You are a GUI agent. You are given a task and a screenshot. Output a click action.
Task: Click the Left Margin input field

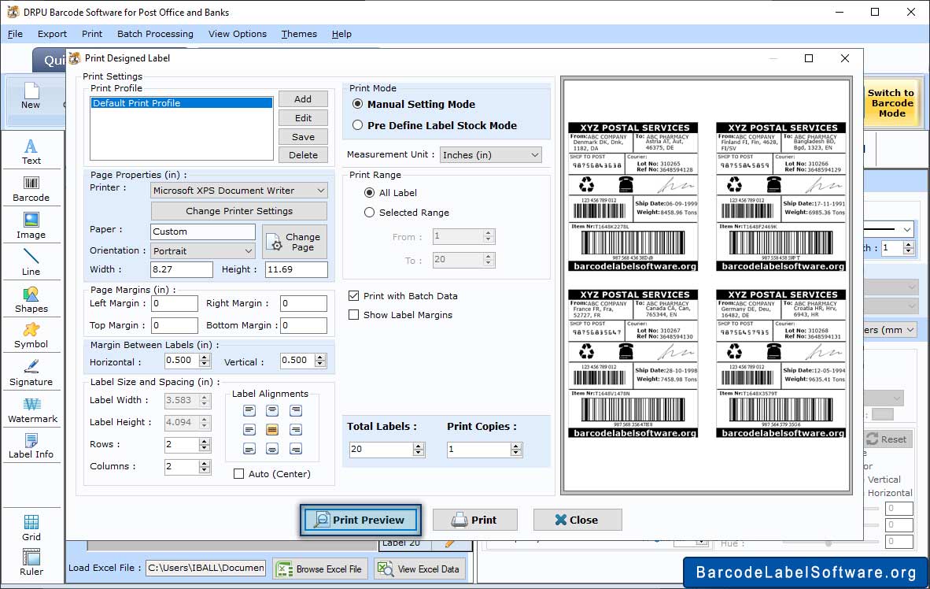175,303
